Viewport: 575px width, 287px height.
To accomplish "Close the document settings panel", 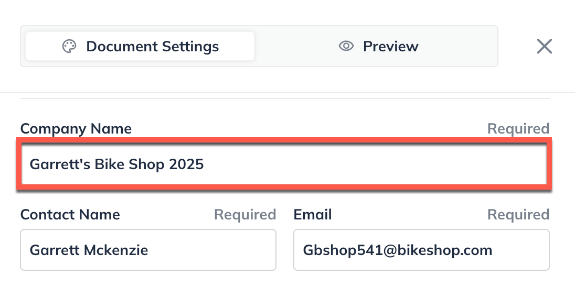I will [544, 47].
